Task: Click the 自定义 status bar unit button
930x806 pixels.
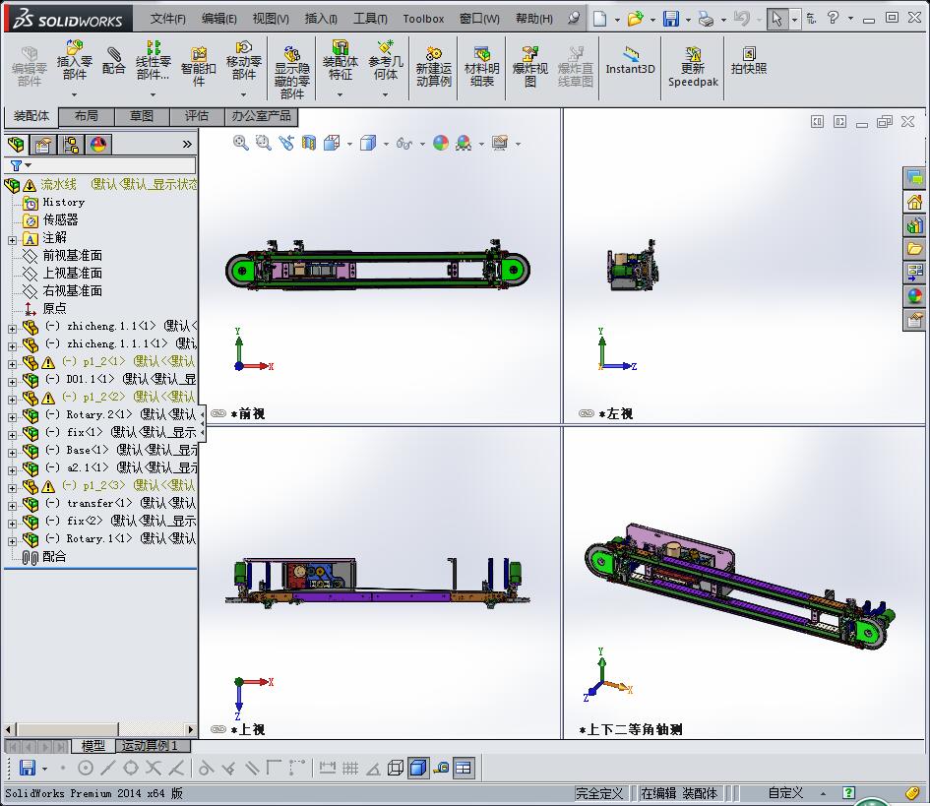Action: point(785,793)
